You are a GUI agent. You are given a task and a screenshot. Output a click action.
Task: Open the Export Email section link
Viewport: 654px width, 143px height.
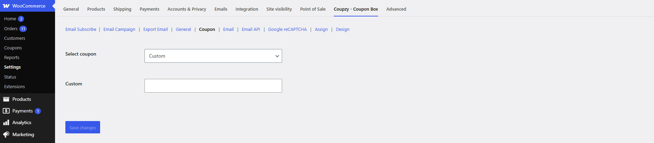tap(156, 29)
